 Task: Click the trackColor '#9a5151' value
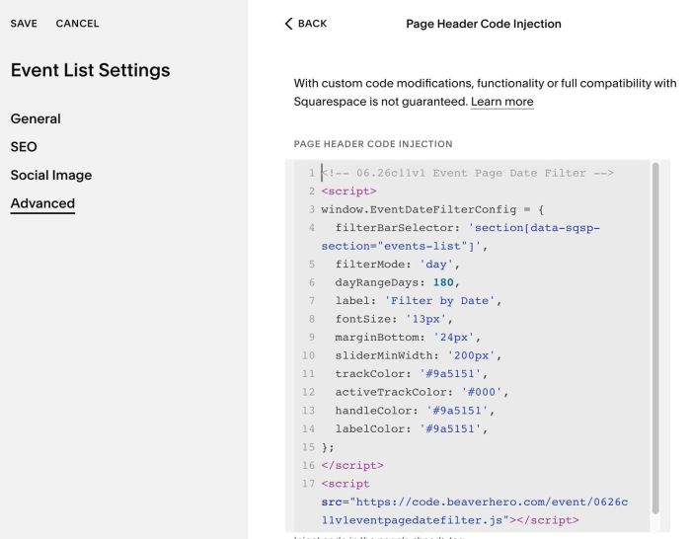pyautogui.click(x=450, y=374)
